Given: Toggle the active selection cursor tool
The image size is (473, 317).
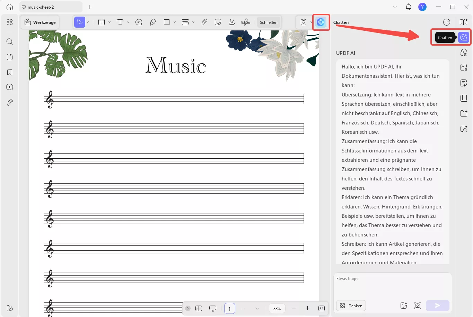Looking at the screenshot, I should tap(80, 22).
